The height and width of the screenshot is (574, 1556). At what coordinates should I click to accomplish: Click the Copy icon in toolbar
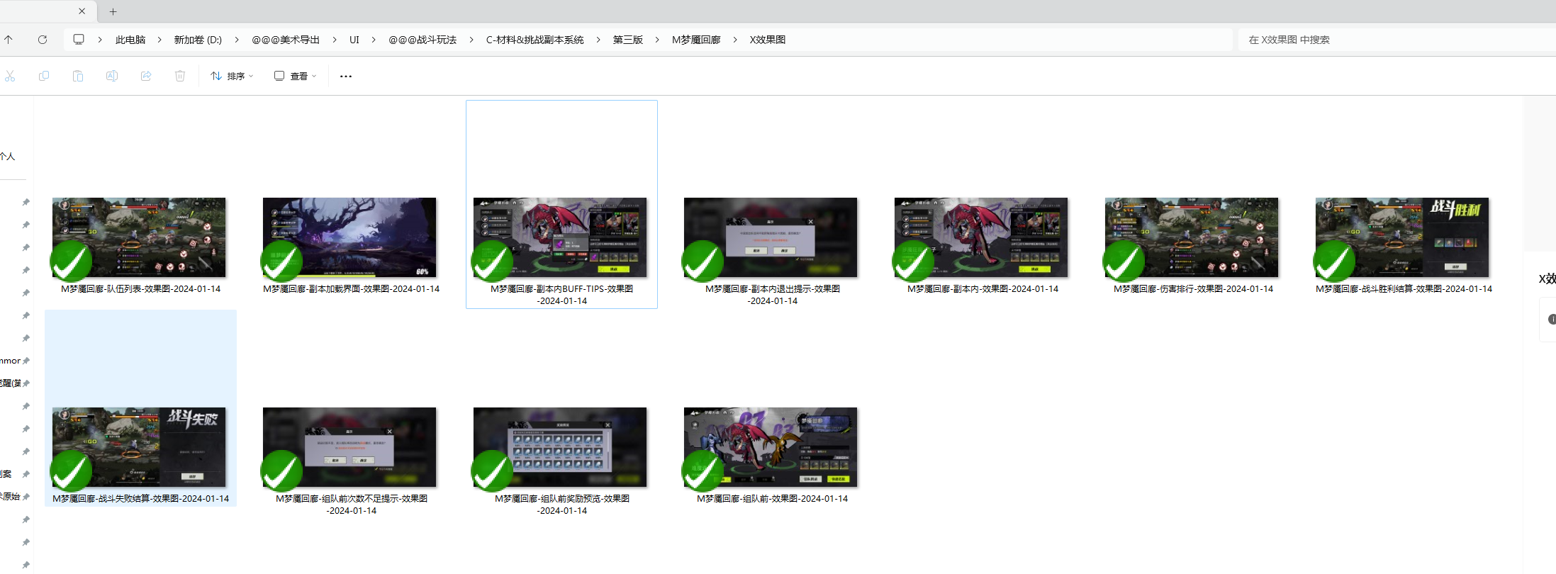(x=44, y=76)
